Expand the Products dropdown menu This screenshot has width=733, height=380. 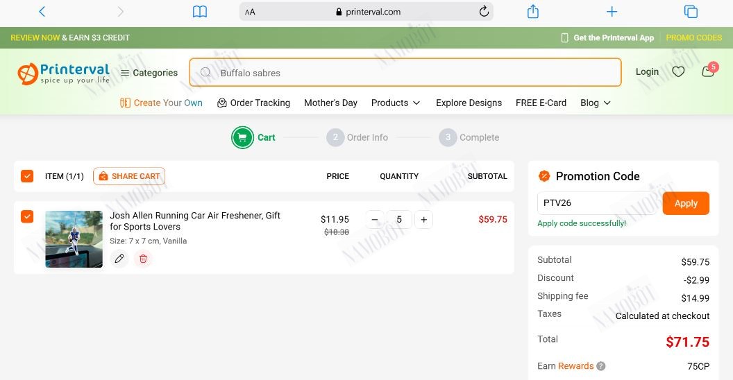(x=396, y=103)
